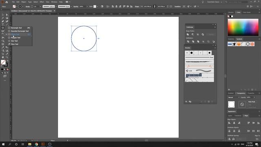Switch to the Symbols tab

[x=239, y=39]
